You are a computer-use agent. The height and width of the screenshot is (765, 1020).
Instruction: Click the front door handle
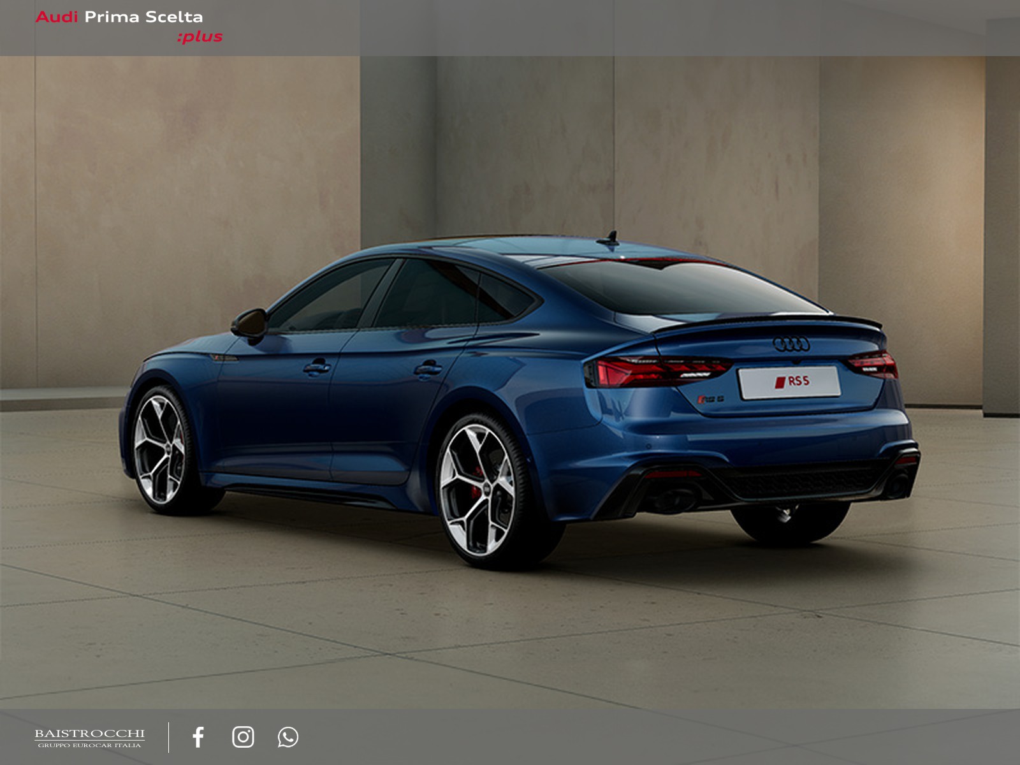click(x=316, y=367)
